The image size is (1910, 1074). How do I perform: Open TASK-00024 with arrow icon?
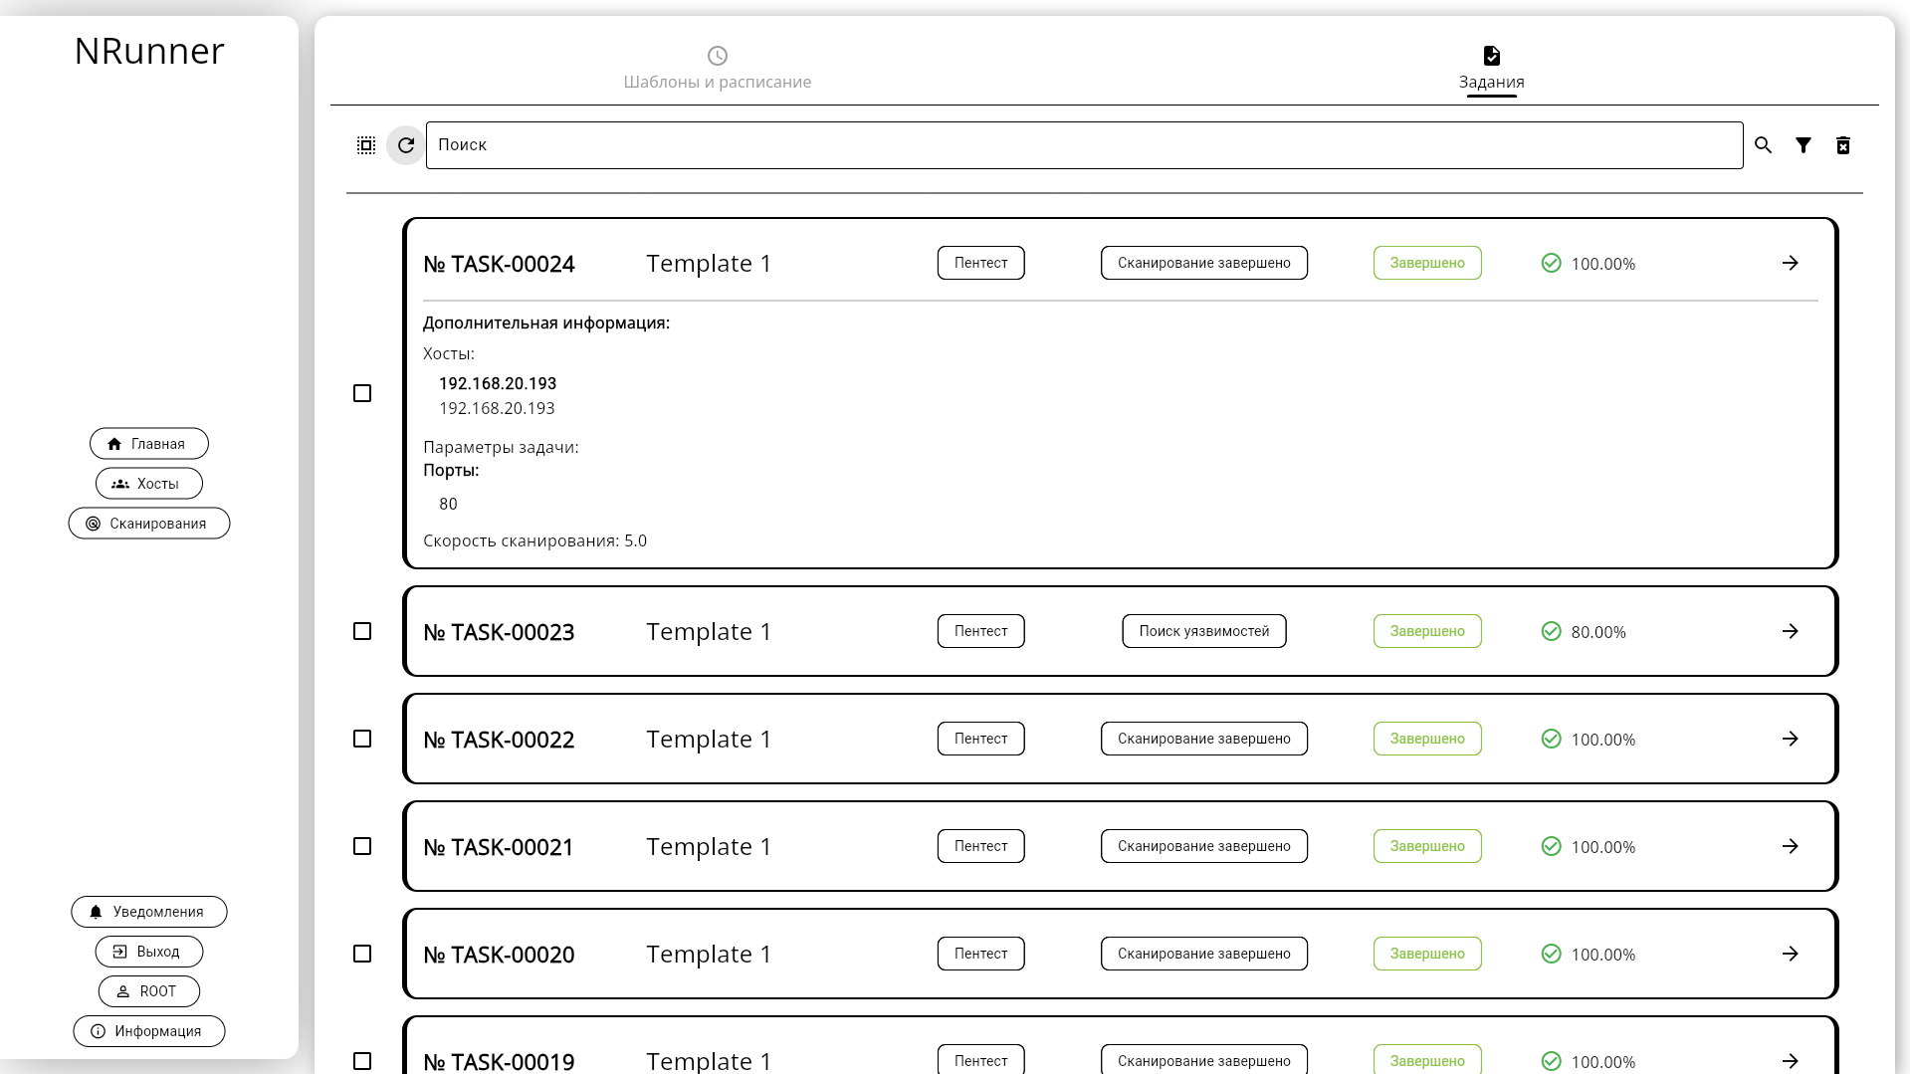(x=1791, y=263)
